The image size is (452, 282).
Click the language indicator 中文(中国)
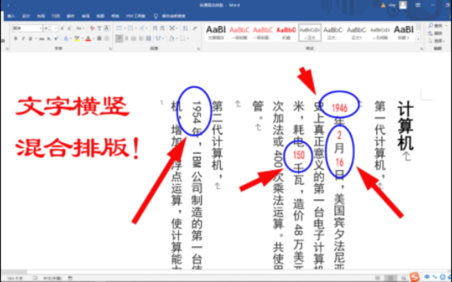click(x=52, y=278)
